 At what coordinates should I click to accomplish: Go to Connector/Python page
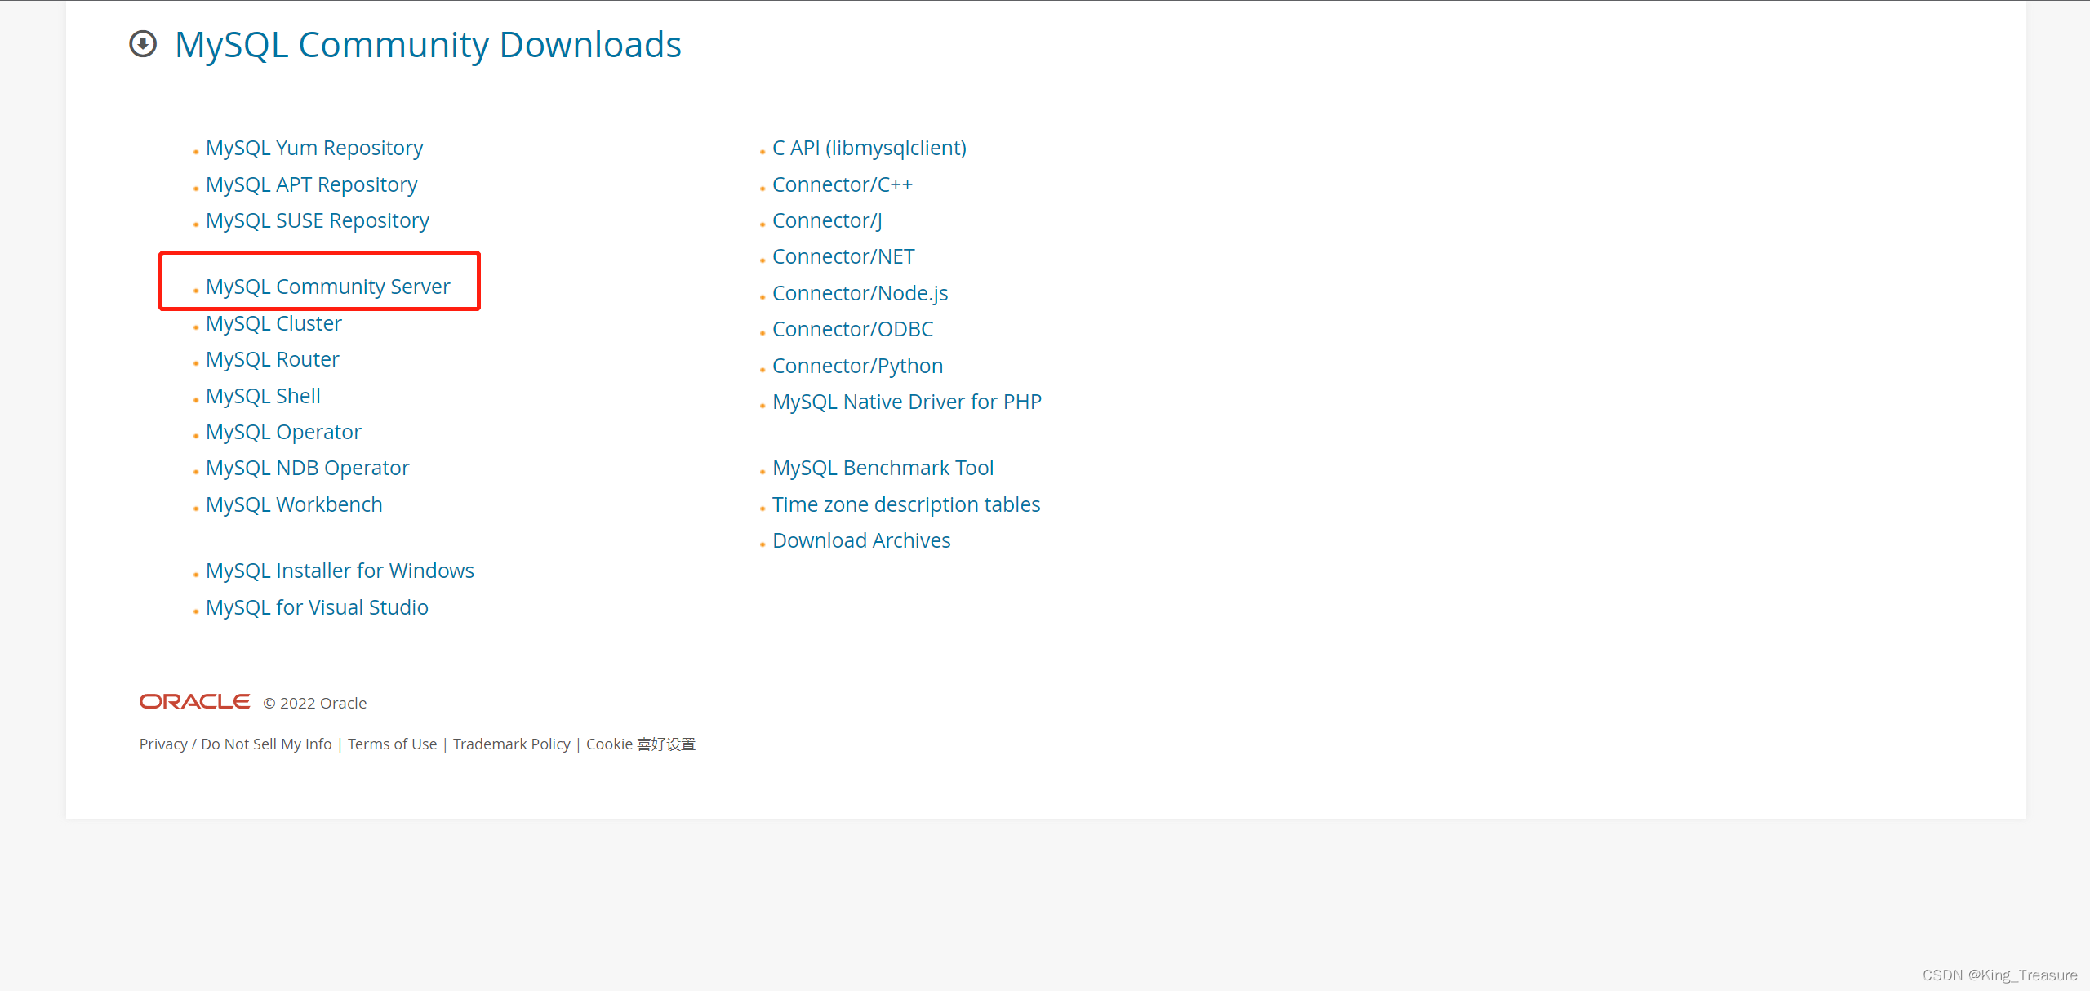[857, 366]
